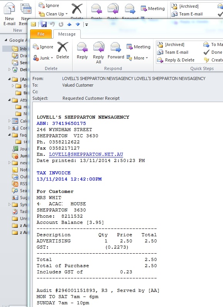Click the Reply All button

tap(98, 53)
